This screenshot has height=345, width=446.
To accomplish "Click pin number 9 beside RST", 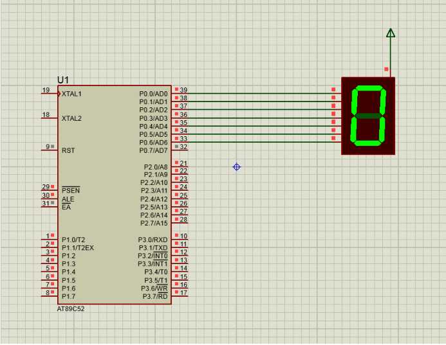I will (48, 147).
